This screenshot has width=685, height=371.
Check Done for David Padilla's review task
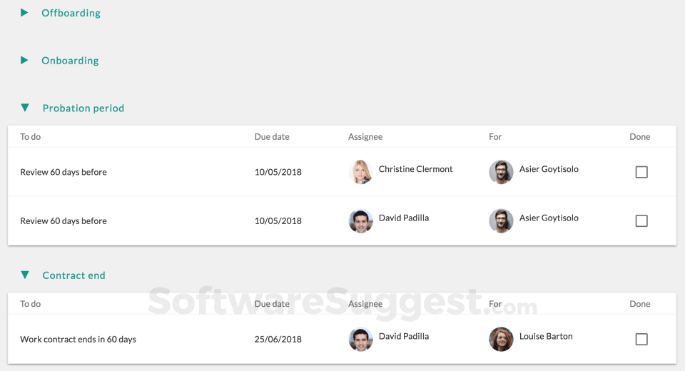coord(641,221)
